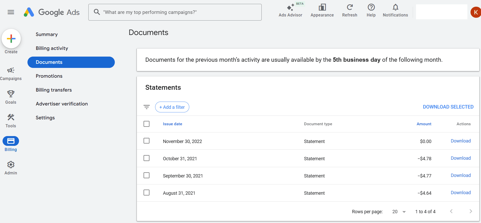Select all statements checkbox

147,124
